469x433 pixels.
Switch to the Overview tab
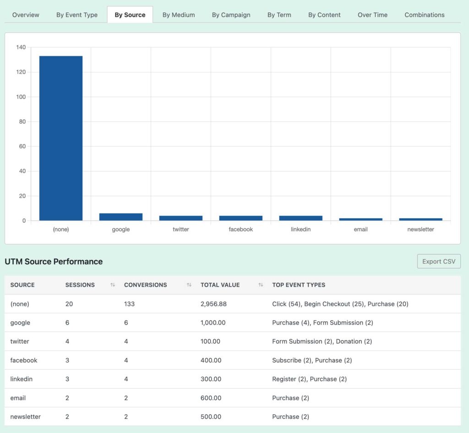pos(25,15)
